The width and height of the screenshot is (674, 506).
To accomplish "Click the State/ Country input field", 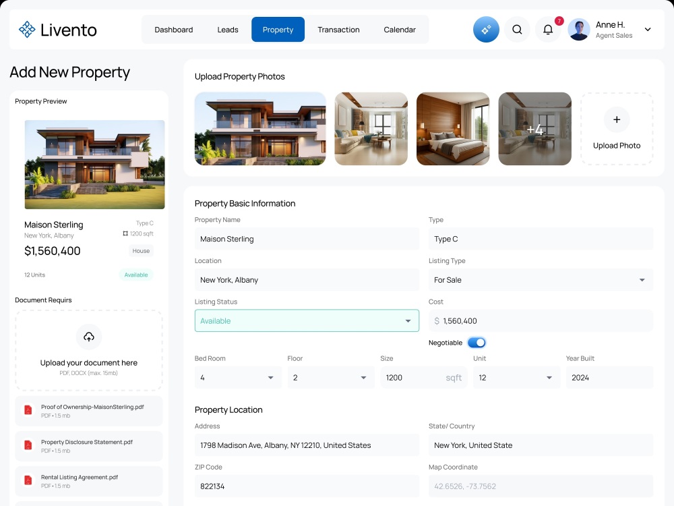I will tap(541, 445).
